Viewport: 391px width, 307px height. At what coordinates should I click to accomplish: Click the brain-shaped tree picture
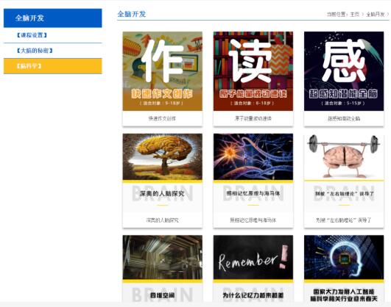point(163,156)
